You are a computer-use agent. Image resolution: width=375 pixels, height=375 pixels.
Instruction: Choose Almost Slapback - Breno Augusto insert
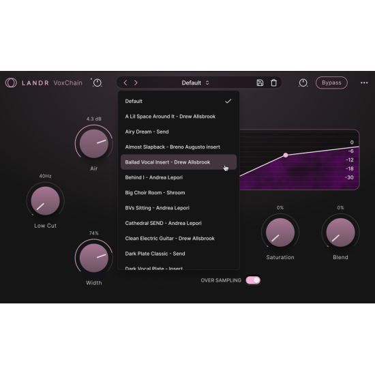click(x=179, y=147)
